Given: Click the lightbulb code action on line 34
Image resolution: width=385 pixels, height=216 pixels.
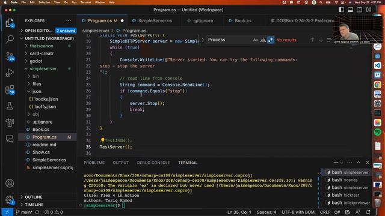Looking at the screenshot, I should 102,140.
